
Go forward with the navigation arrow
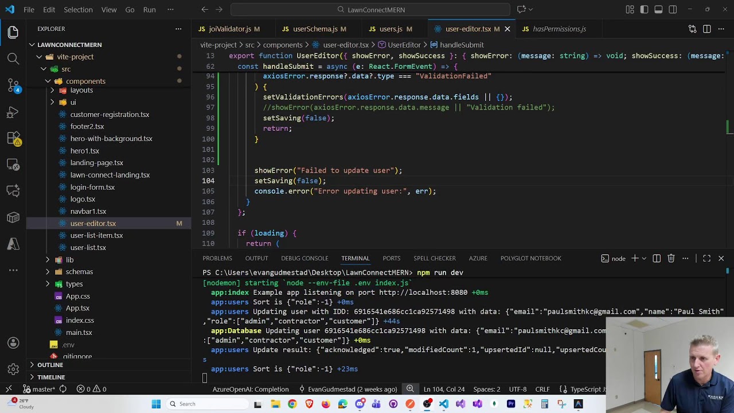pos(219,10)
